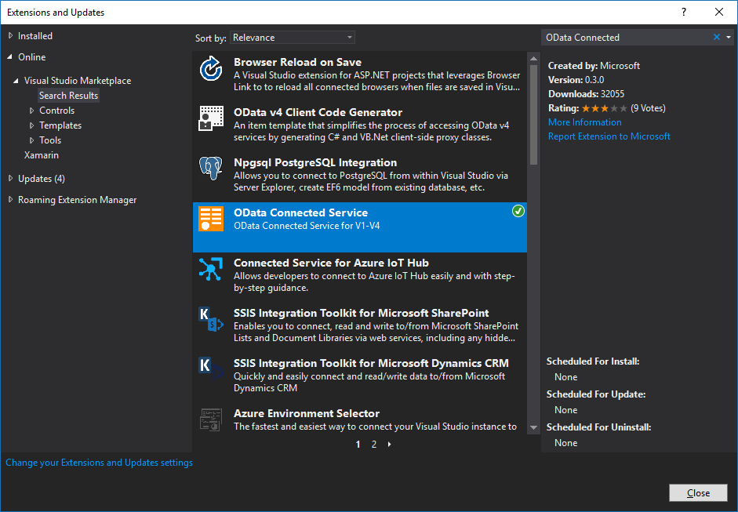Click the Online label
This screenshot has height=512, width=738.
pos(32,57)
